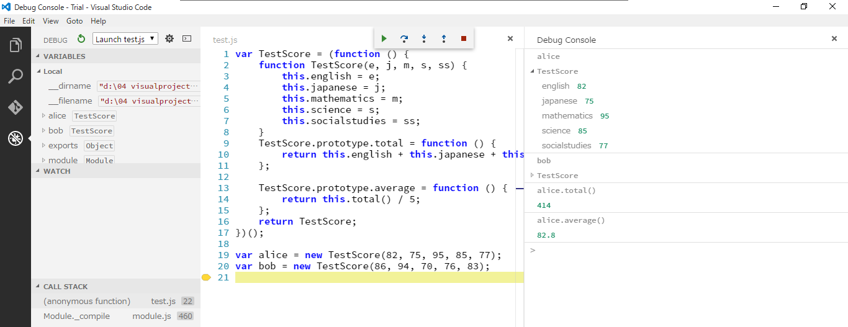
Task: Close the test.js editor
Action: pos(510,38)
